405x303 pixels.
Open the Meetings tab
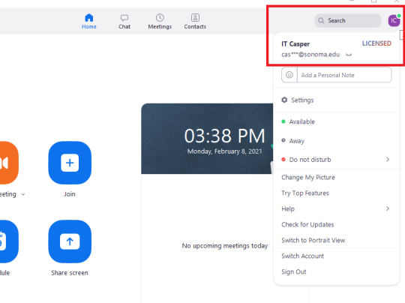[x=160, y=22]
